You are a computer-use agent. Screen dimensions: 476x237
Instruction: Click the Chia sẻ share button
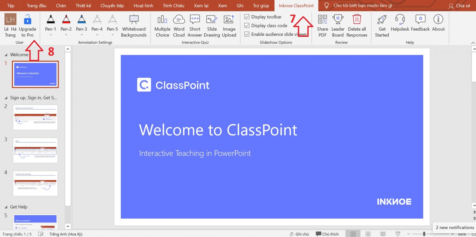click(459, 6)
